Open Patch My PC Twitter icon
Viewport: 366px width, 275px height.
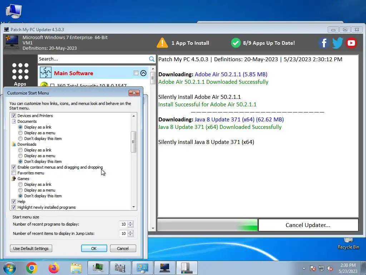click(x=337, y=43)
